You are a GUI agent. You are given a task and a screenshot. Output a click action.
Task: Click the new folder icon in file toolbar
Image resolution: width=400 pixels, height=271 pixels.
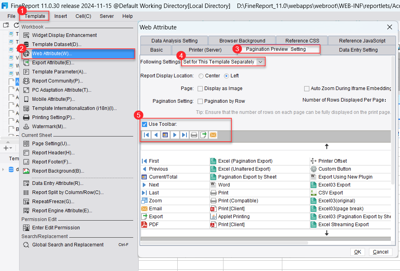click(6, 25)
